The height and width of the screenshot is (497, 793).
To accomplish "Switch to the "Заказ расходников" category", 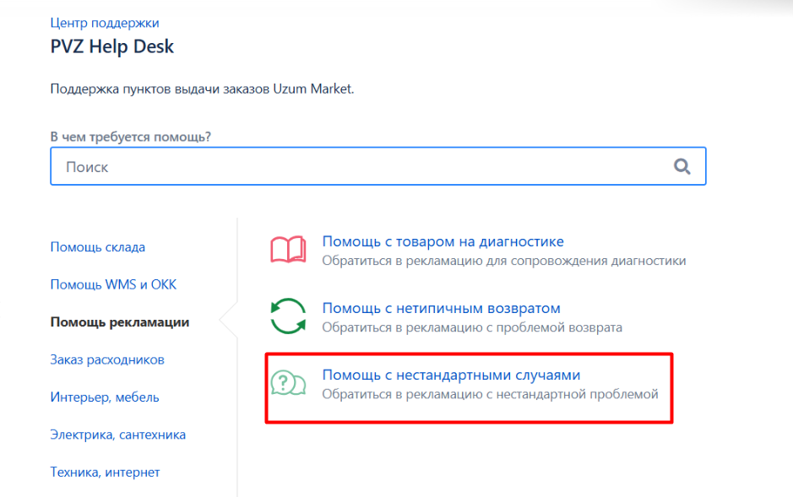I will click(x=107, y=359).
